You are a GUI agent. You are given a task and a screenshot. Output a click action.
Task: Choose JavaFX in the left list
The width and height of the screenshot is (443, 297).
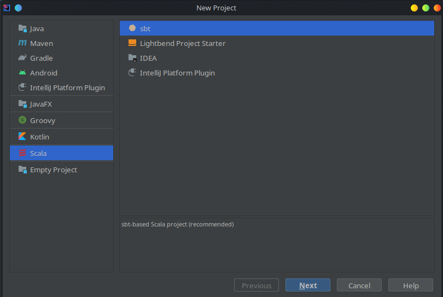point(41,104)
